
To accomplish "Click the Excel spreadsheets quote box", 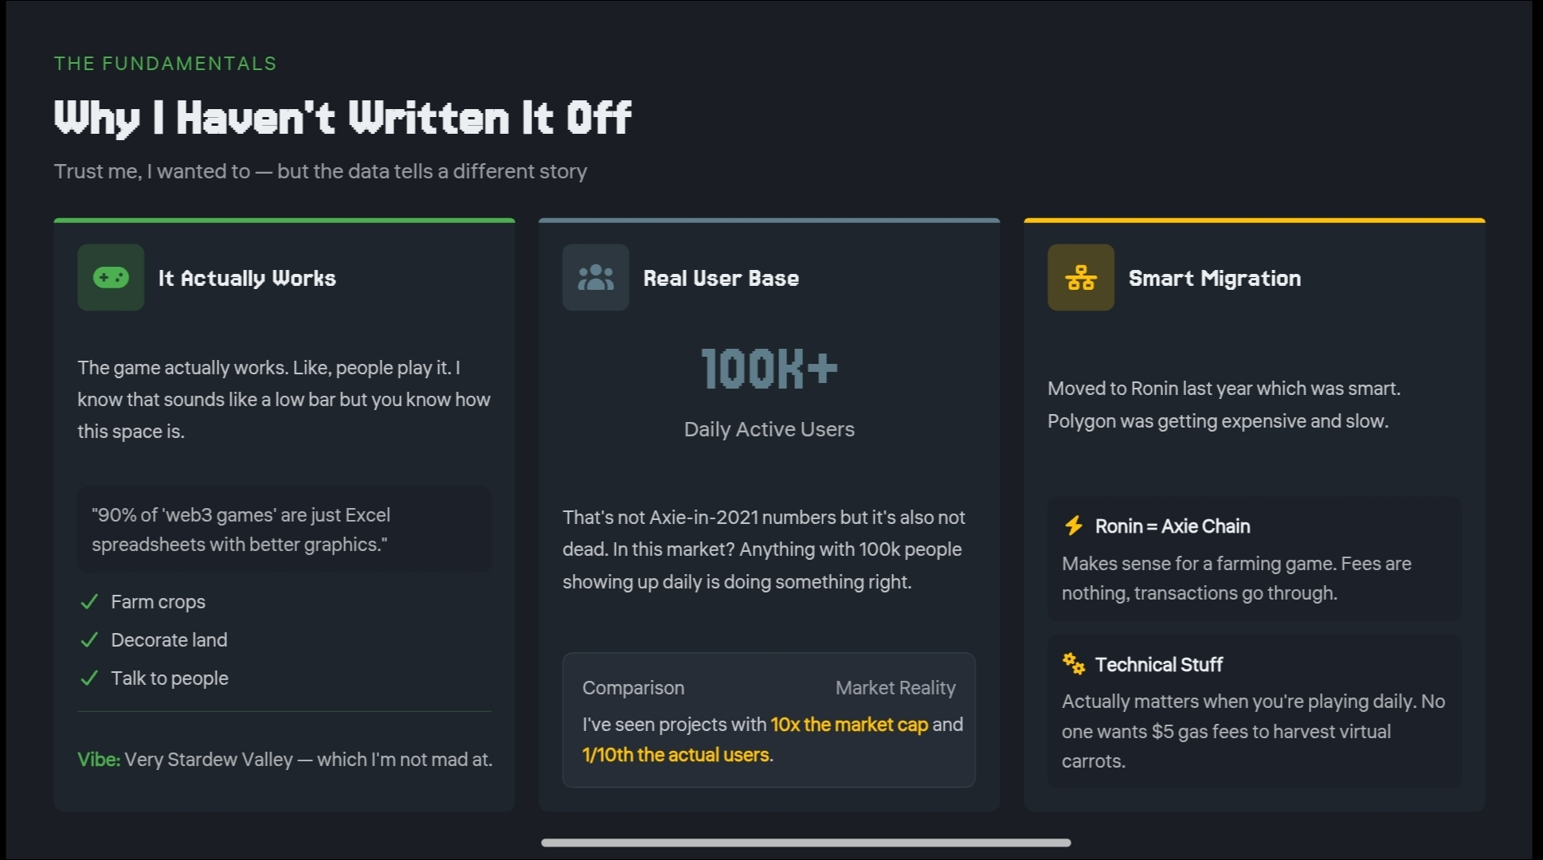I will coord(284,530).
